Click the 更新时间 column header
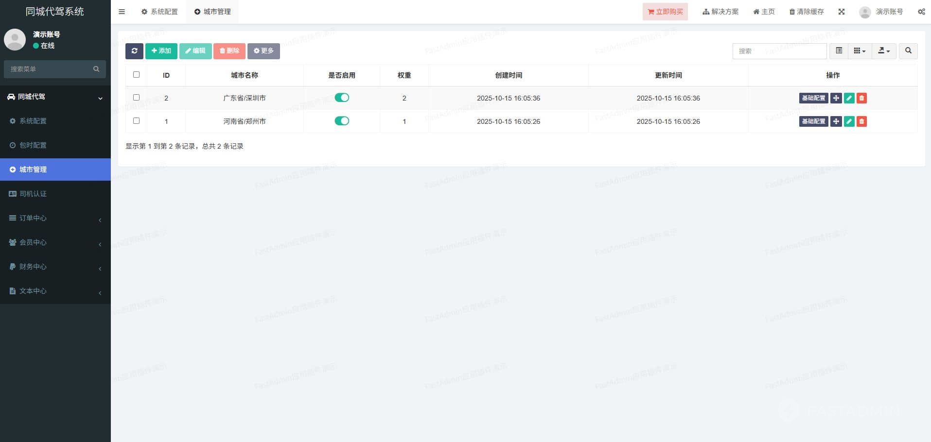This screenshot has height=442, width=931. pyautogui.click(x=668, y=75)
